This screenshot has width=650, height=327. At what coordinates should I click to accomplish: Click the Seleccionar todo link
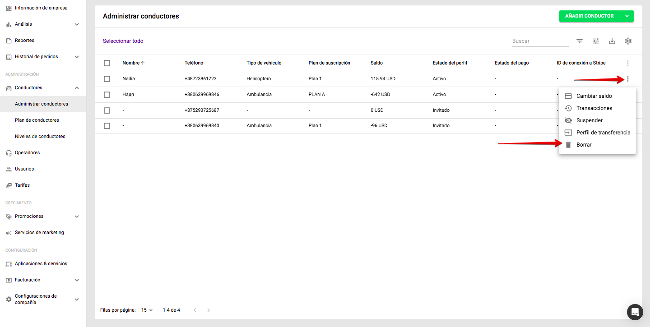click(123, 41)
